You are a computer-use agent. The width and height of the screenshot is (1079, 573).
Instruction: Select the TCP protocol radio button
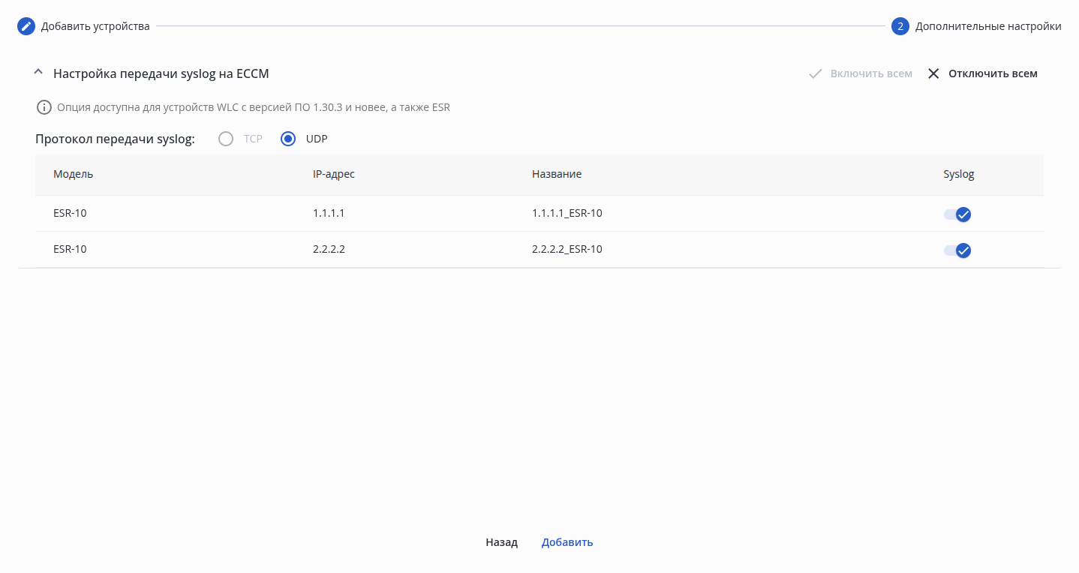pos(226,139)
